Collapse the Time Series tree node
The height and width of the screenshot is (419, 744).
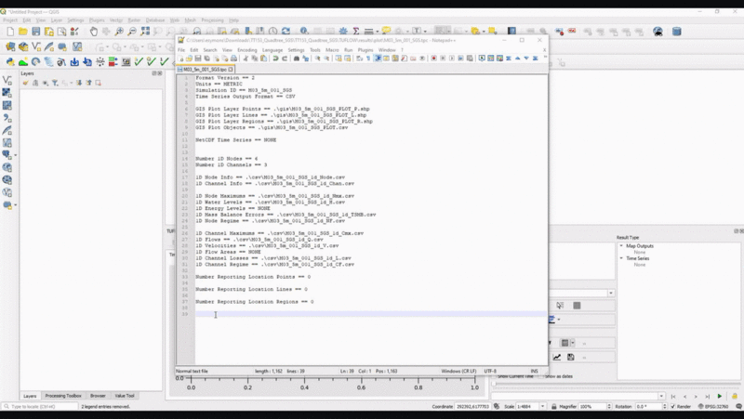tap(622, 258)
